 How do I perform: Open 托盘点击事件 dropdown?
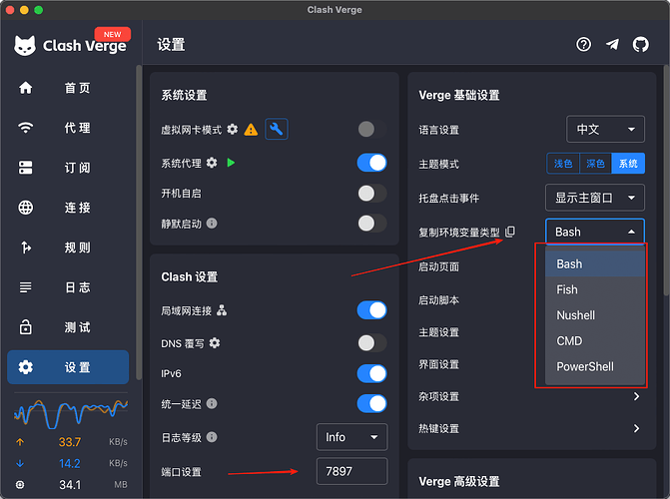click(x=595, y=198)
